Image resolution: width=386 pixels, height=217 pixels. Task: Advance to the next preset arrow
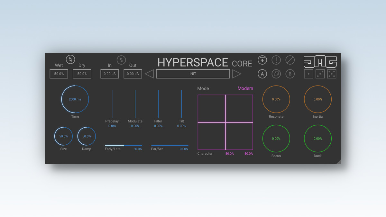click(x=236, y=74)
